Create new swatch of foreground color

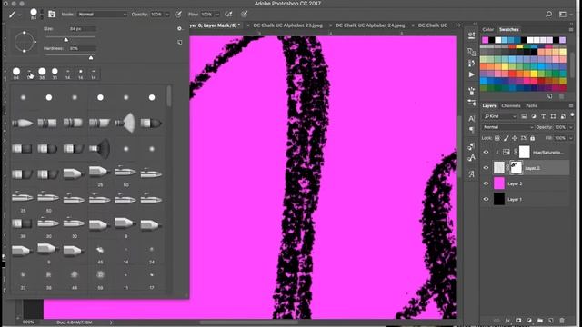[549, 96]
